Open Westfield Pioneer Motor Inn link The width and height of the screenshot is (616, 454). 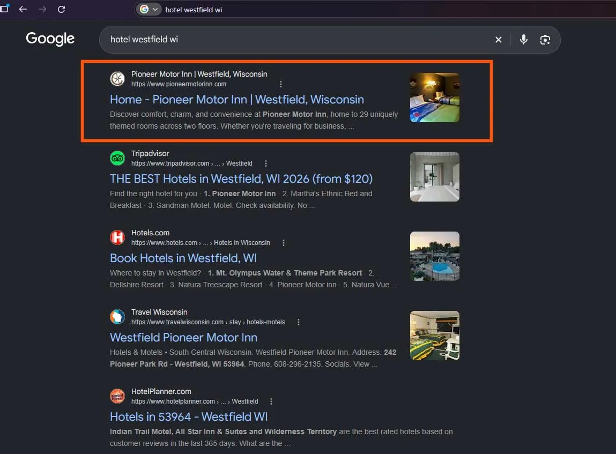[183, 337]
